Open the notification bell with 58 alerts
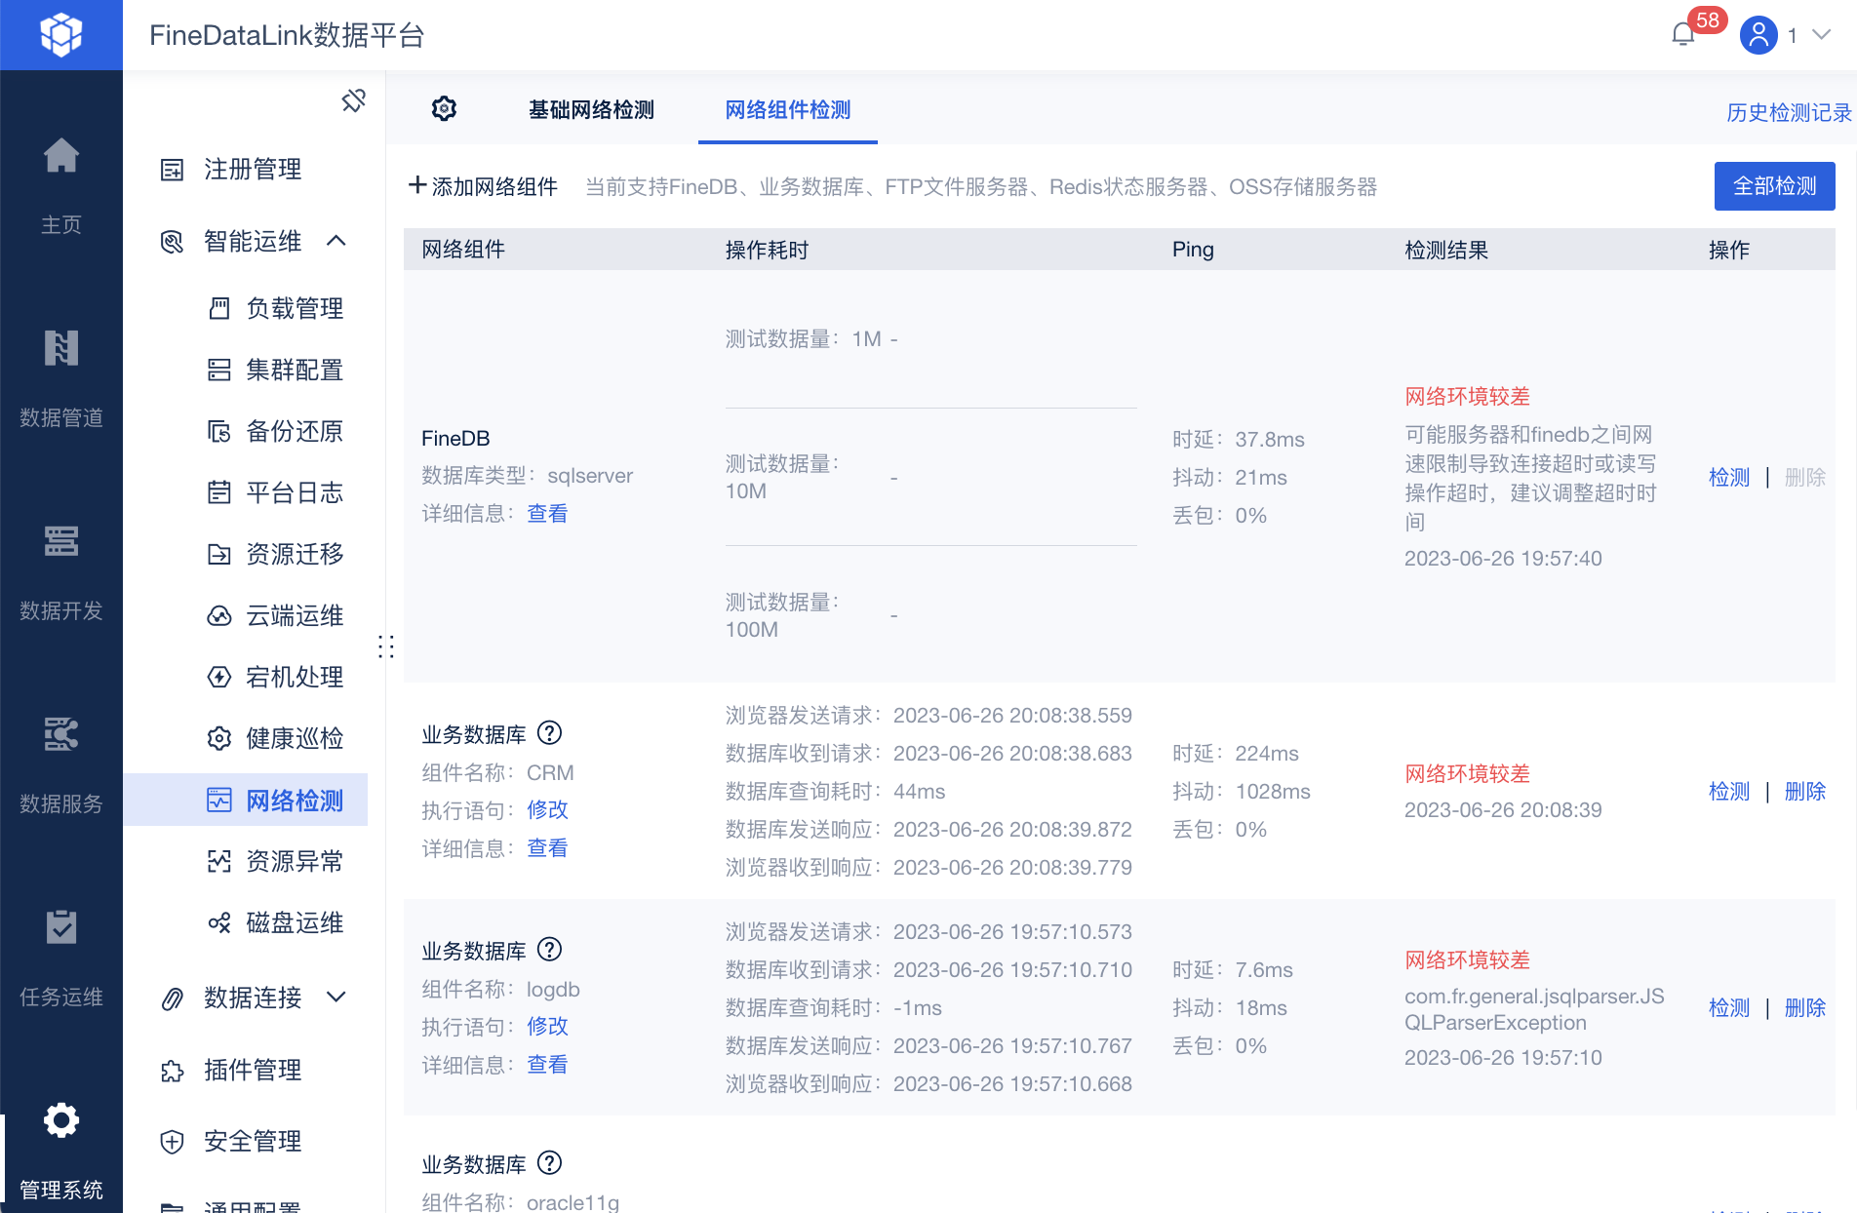Viewport: 1857px width, 1213px height. pos(1684,35)
